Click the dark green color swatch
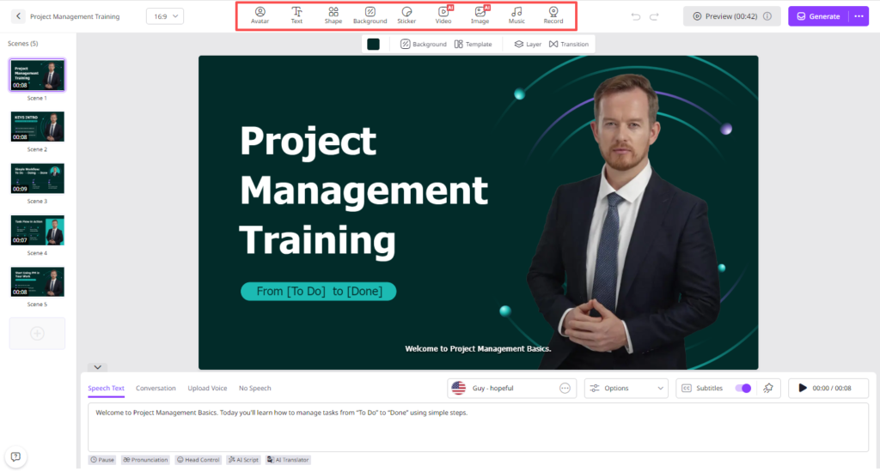Viewport: 880px width, 471px height. pyautogui.click(x=374, y=44)
